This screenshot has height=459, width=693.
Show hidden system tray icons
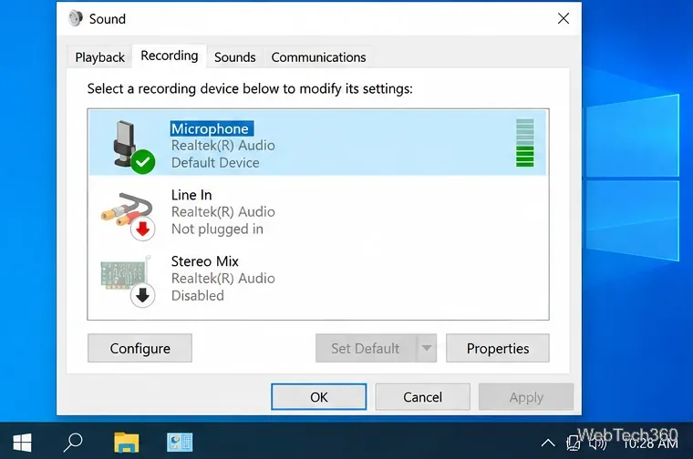click(x=548, y=443)
